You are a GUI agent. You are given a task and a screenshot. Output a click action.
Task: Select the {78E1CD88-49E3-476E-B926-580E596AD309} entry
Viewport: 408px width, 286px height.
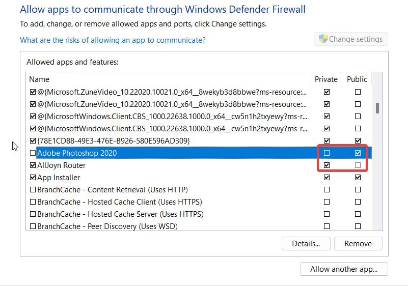(x=114, y=140)
